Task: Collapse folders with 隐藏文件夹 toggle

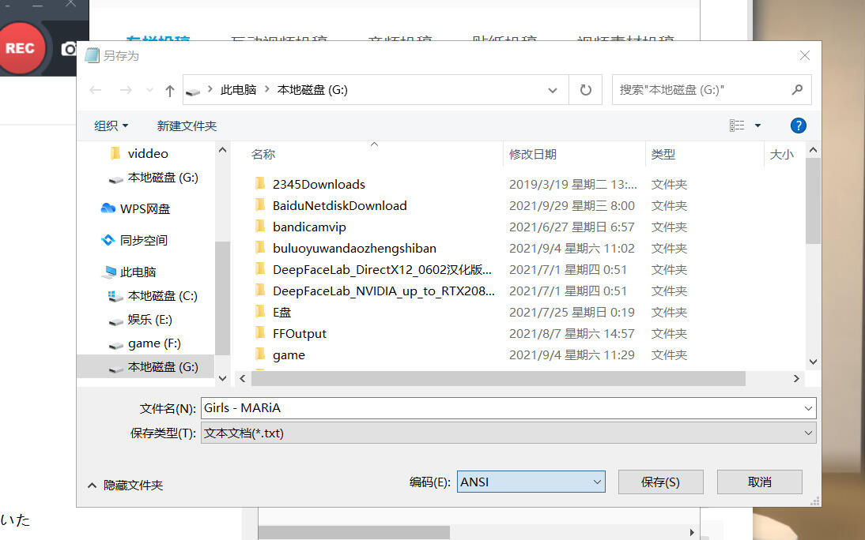Action: coord(125,486)
